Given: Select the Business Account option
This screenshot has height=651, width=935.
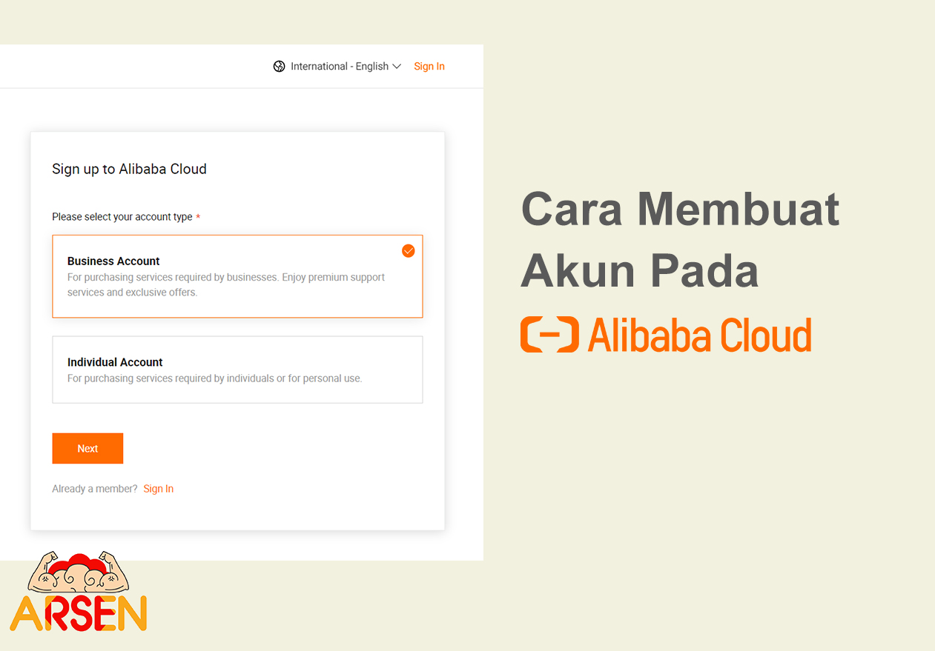Looking at the screenshot, I should [237, 276].
